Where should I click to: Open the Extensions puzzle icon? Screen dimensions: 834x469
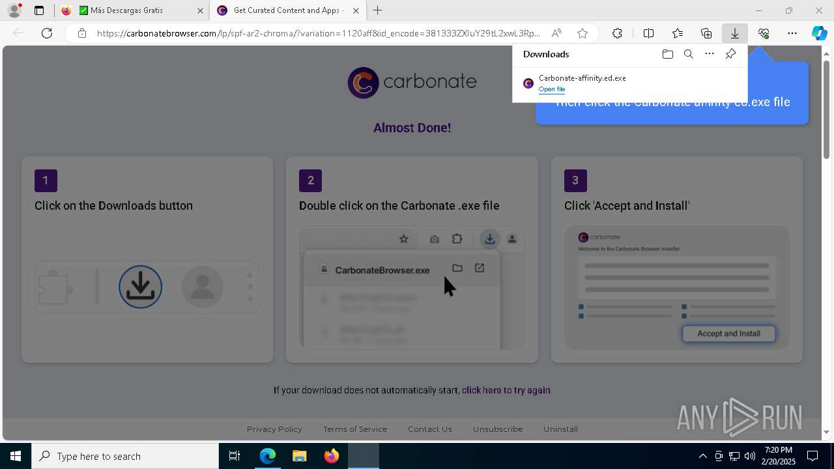(617, 33)
